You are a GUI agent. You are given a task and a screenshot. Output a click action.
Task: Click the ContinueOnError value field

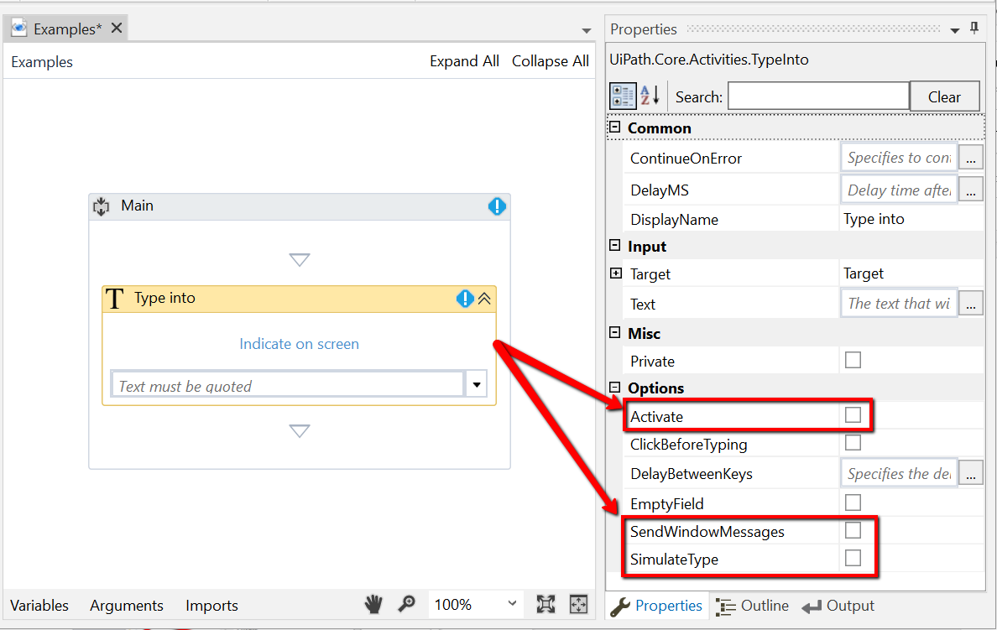click(899, 158)
